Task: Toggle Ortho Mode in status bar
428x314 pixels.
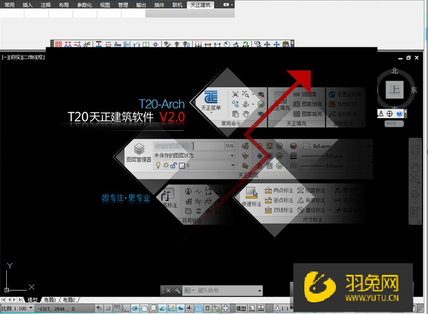Action: click(x=126, y=309)
